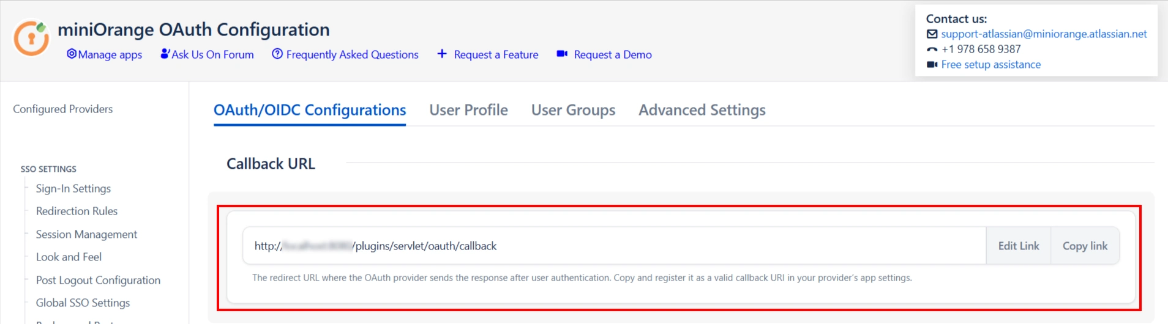
Task: Open Frequently Asked Questions link
Action: click(353, 54)
